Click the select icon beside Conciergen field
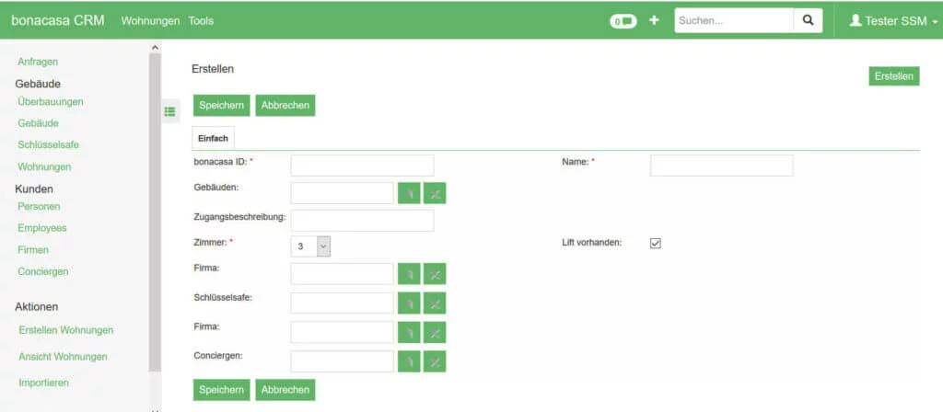Viewport: 943px width, 412px height. (409, 361)
